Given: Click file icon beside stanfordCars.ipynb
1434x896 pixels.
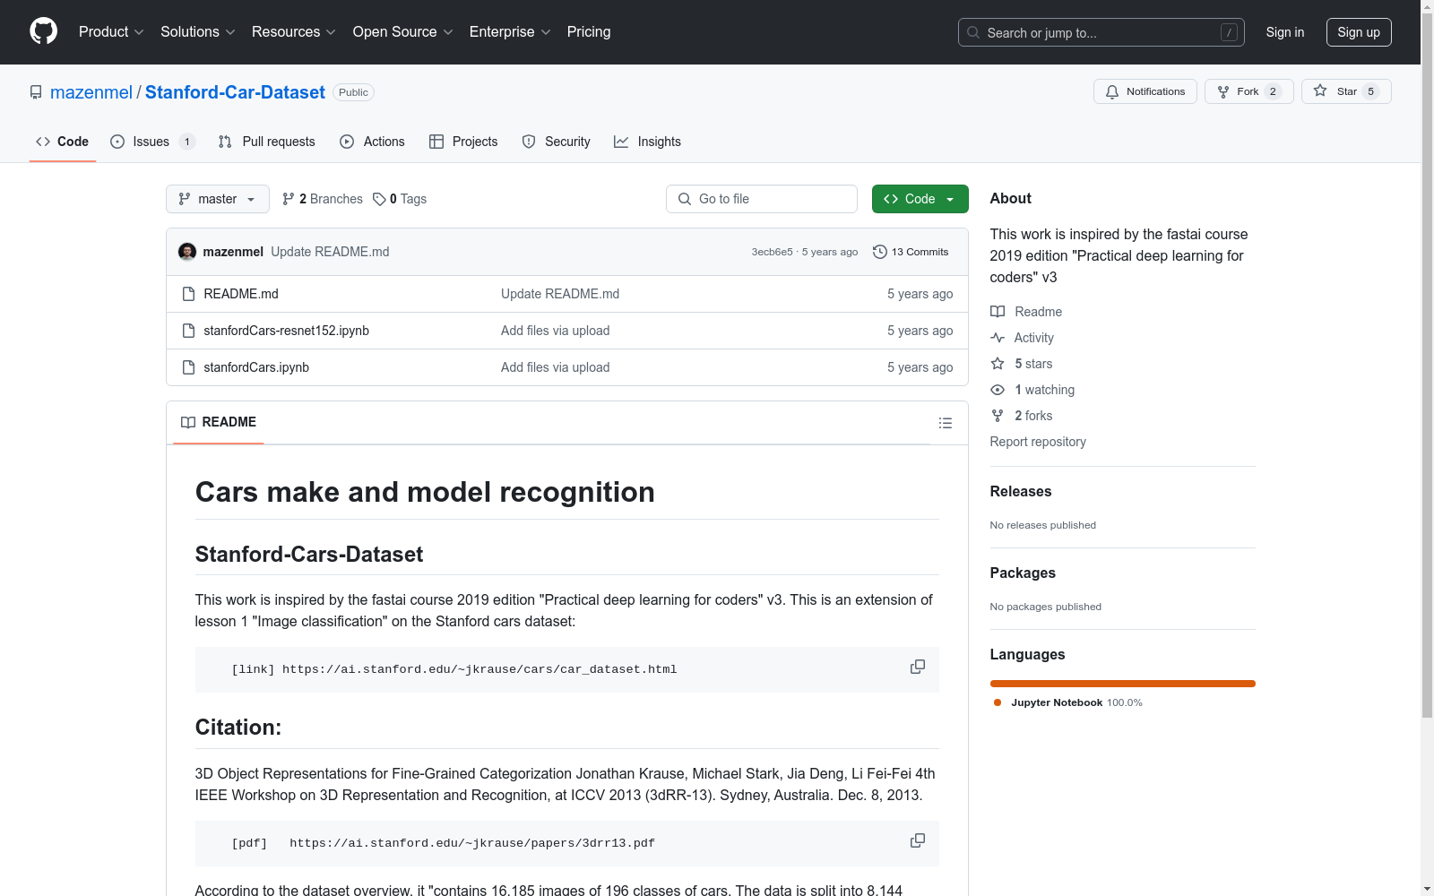Looking at the screenshot, I should coord(188,367).
